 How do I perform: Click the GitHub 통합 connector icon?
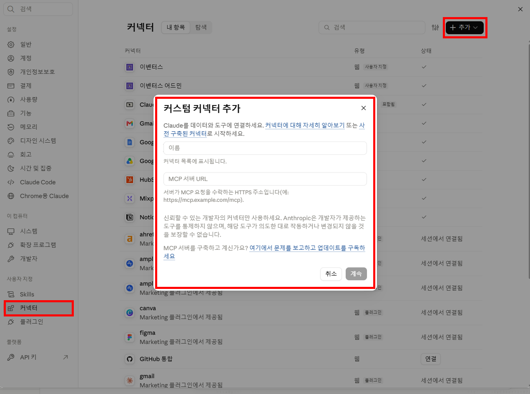pyautogui.click(x=130, y=359)
